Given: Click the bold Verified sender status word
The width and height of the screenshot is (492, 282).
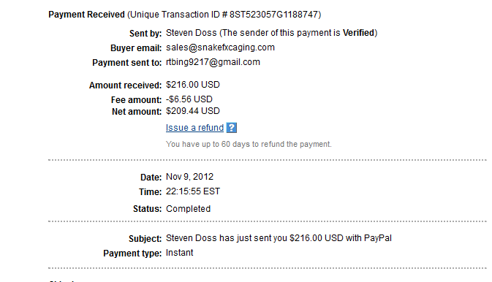Looking at the screenshot, I should (358, 33).
